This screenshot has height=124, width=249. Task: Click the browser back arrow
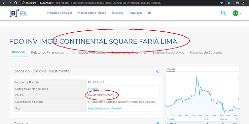coord(4,3)
